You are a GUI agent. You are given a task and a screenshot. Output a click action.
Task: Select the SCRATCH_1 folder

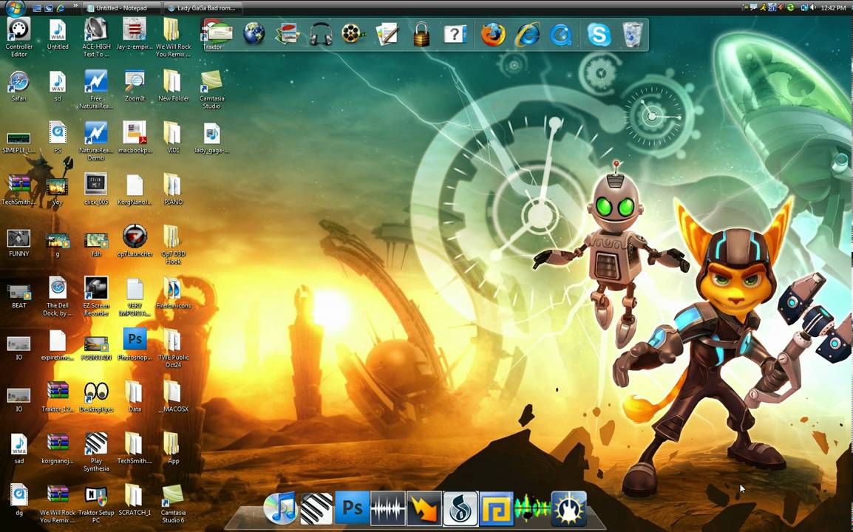click(x=135, y=500)
